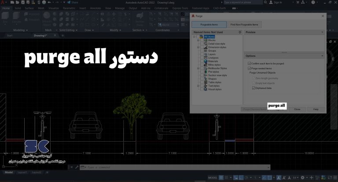This screenshot has height=182, width=338.
Task: Click the Open file folder icon
Action: click(17, 2)
